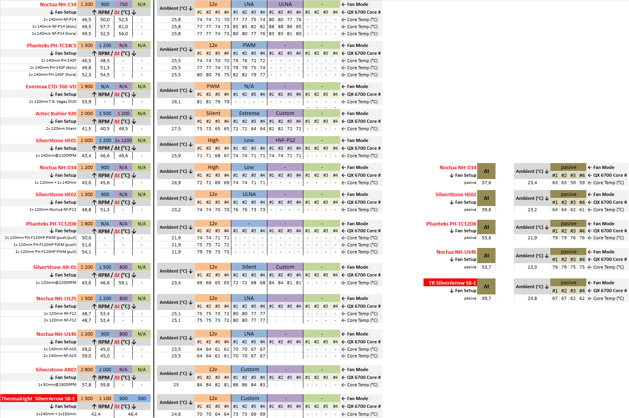Select the 'Noctua NH-C14' heading cell
629x418 pixels.
tap(58, 4)
